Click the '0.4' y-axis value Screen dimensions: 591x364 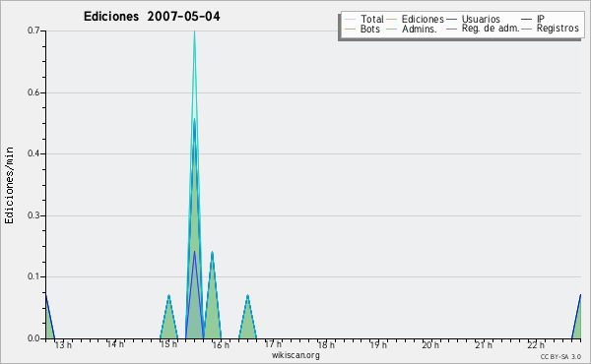[33, 153]
